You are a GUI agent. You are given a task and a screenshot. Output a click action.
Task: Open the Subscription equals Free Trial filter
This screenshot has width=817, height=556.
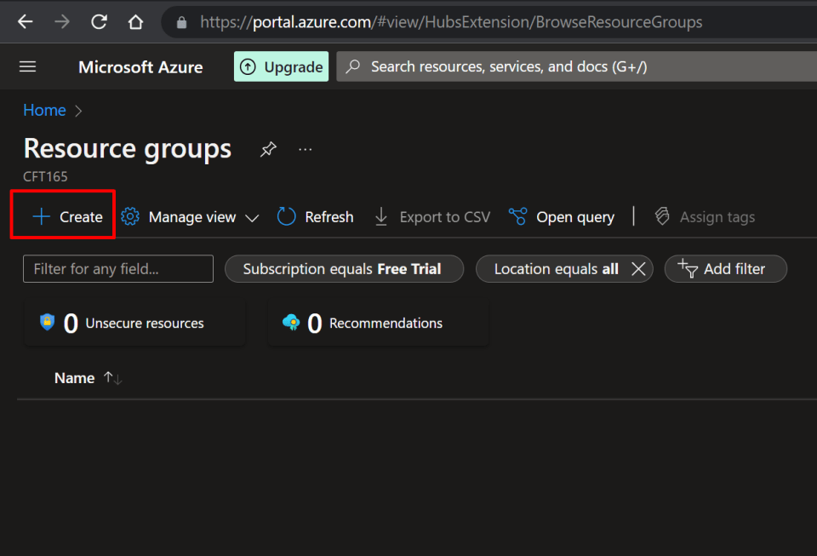coord(344,268)
